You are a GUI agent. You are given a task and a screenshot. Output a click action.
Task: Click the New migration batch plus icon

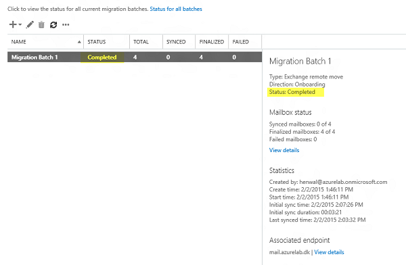pos(13,24)
